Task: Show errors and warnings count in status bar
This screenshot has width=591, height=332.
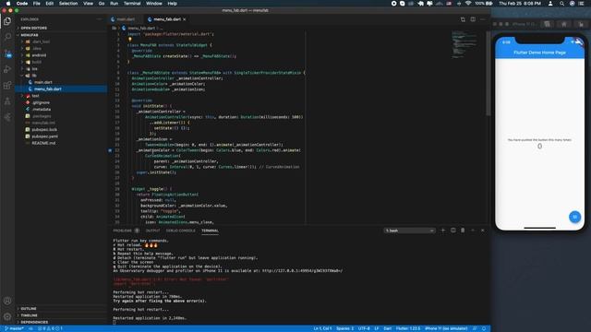Action: coord(50,328)
